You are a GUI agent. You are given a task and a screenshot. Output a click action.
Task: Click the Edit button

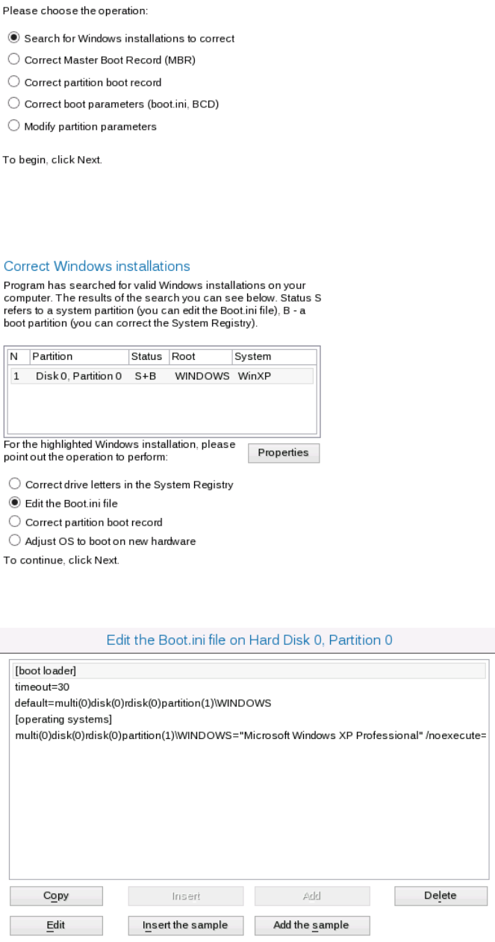pos(56,926)
